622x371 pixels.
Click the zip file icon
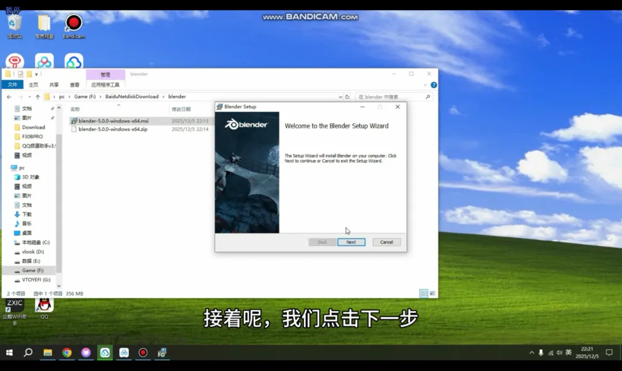pyautogui.click(x=74, y=130)
